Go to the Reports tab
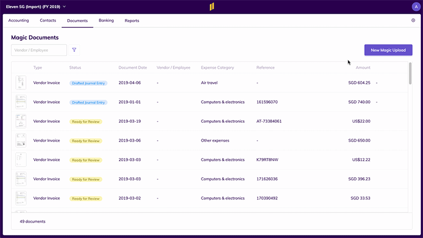The height and width of the screenshot is (238, 423). (132, 21)
